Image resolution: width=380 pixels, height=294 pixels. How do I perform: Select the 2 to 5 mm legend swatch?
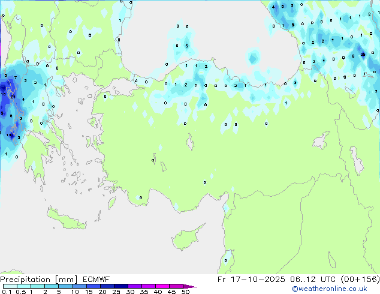point(52,286)
